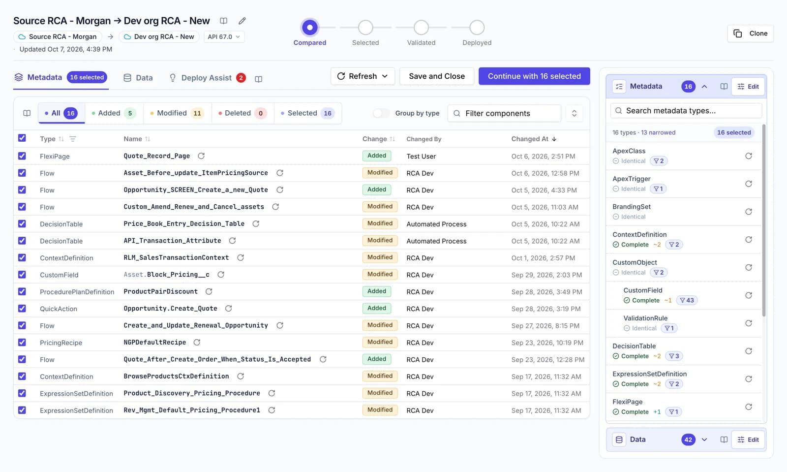This screenshot has height=472, width=787.
Task: Refresh the BrandingSet metadata type
Action: coord(749,212)
